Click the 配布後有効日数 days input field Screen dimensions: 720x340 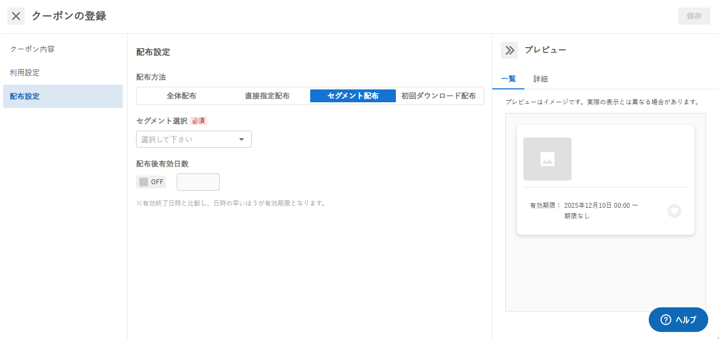tap(198, 182)
